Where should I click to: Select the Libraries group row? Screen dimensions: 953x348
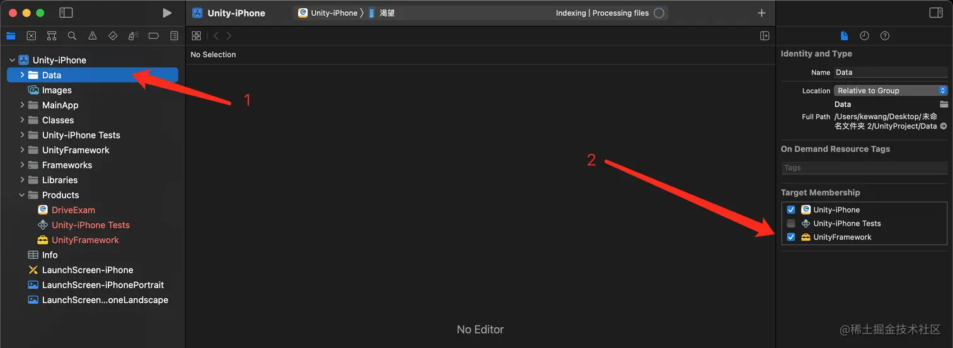tap(92, 180)
